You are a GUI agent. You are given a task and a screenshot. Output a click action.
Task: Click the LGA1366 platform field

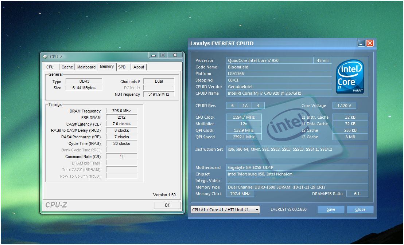pos(279,74)
